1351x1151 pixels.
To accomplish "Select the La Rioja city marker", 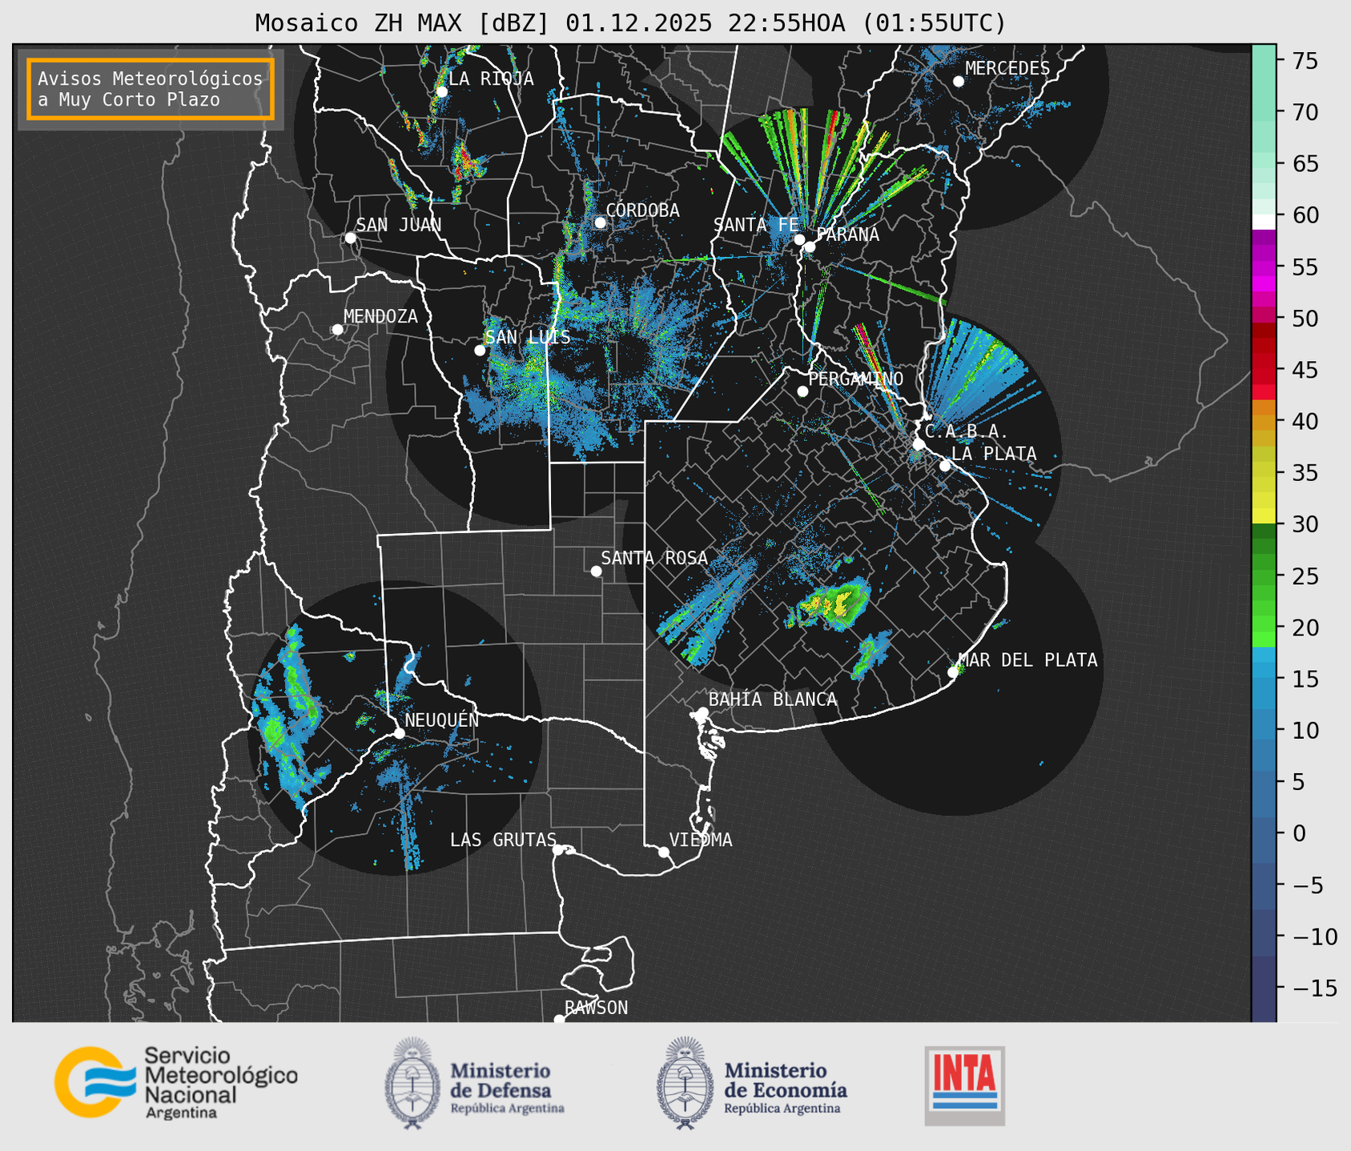I will click(x=441, y=92).
